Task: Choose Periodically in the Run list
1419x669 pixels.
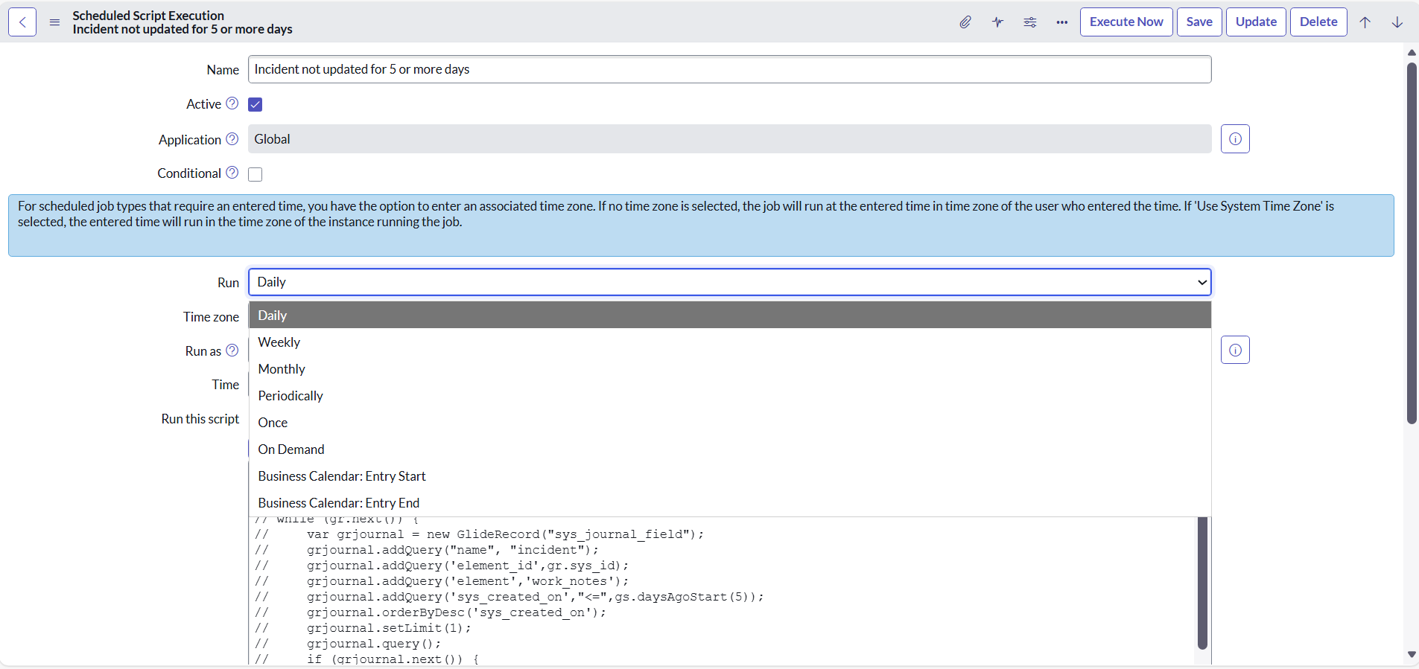Action: click(x=291, y=396)
